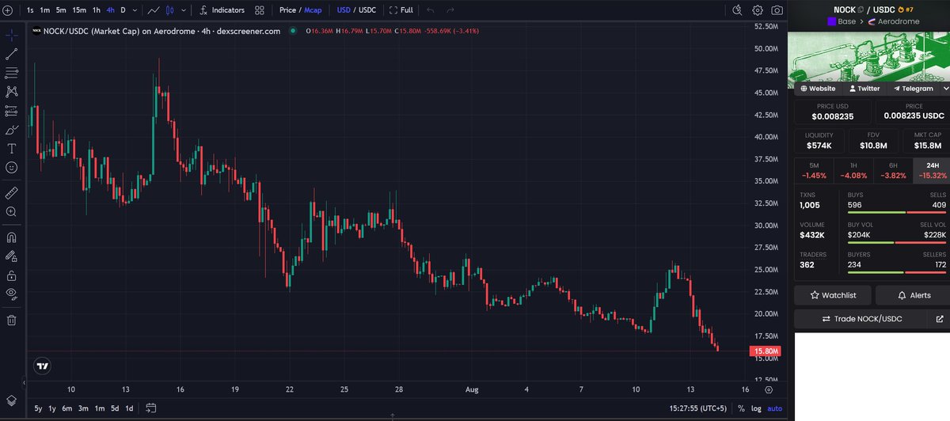Select the brush drawing tool
950x421 pixels.
(12, 130)
